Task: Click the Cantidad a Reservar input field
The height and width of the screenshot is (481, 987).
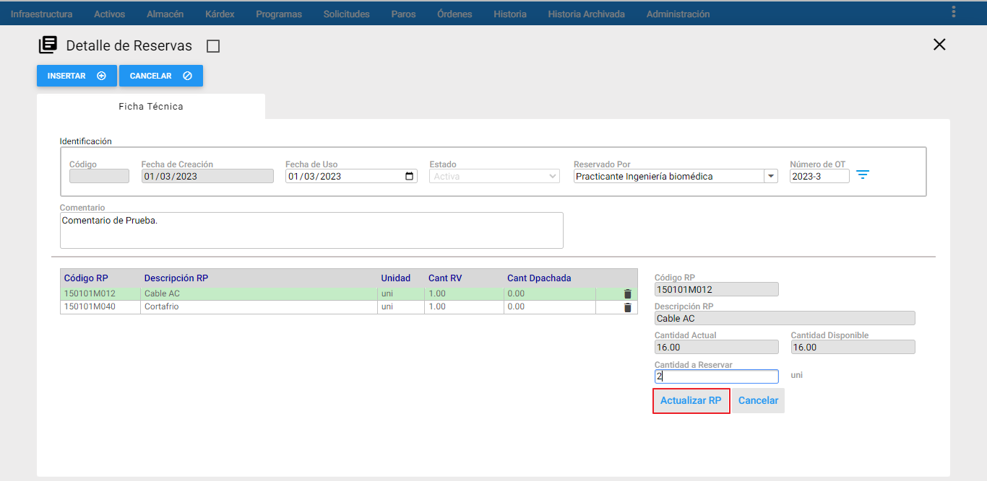Action: click(716, 376)
